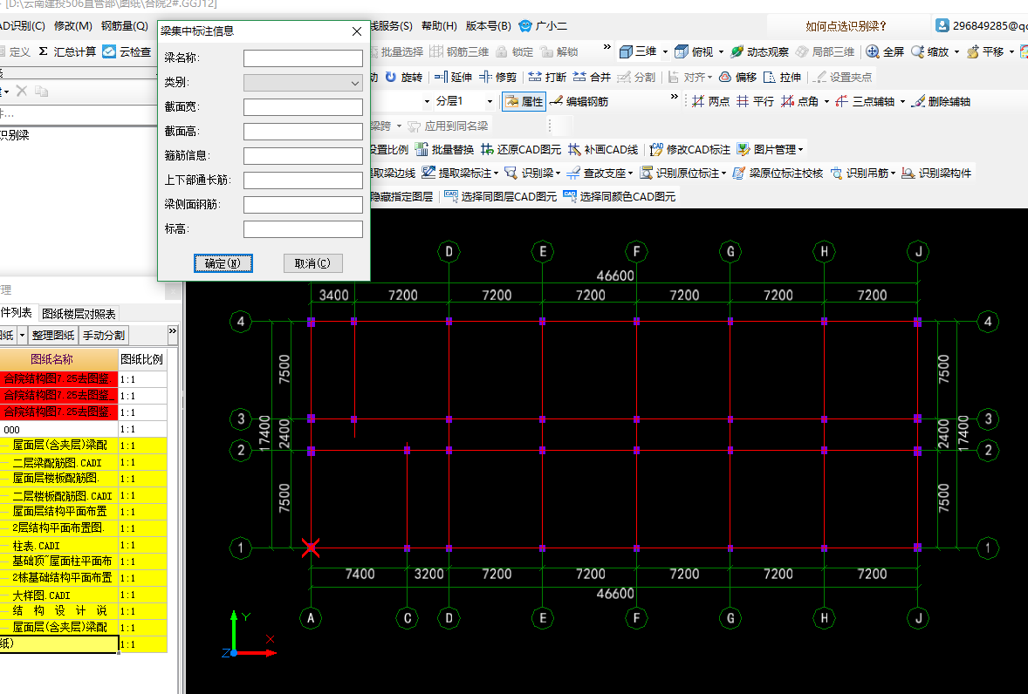Expand the 俯视 dropdown arrow
This screenshot has width=1028, height=694.
tap(721, 51)
